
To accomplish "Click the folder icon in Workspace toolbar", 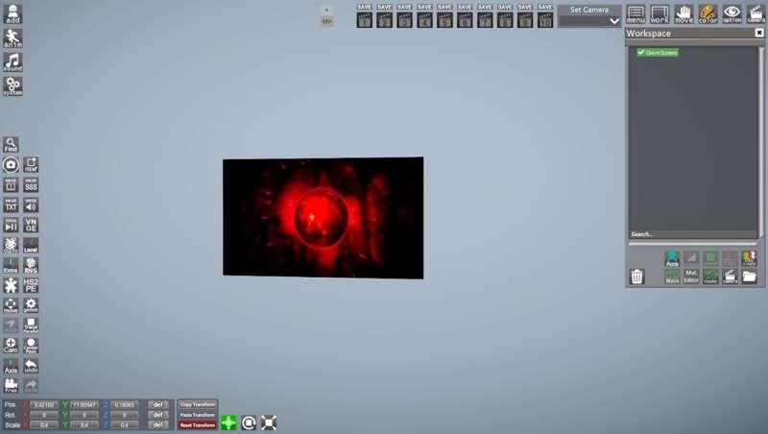I will (x=749, y=277).
